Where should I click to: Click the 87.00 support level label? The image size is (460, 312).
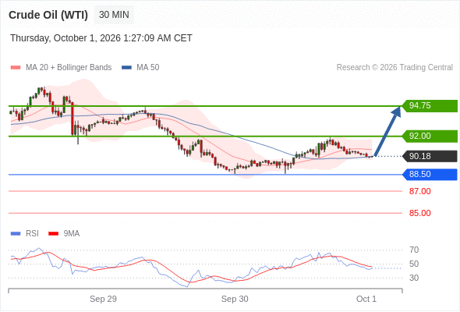click(419, 191)
